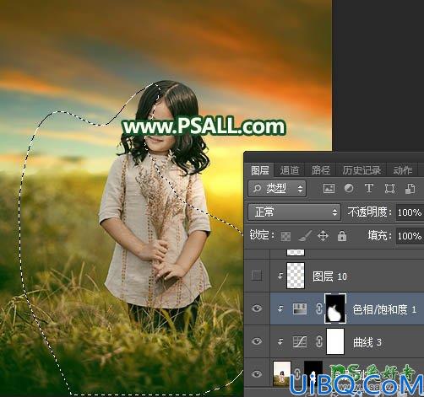Switch to the 图层 tab
The width and height of the screenshot is (424, 397).
pos(259,170)
